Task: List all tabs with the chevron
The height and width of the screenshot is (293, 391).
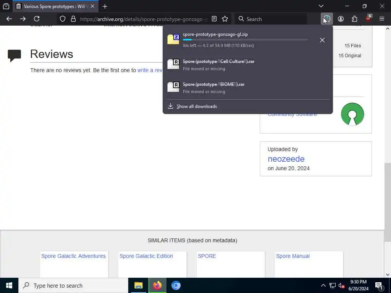Action: point(321,6)
